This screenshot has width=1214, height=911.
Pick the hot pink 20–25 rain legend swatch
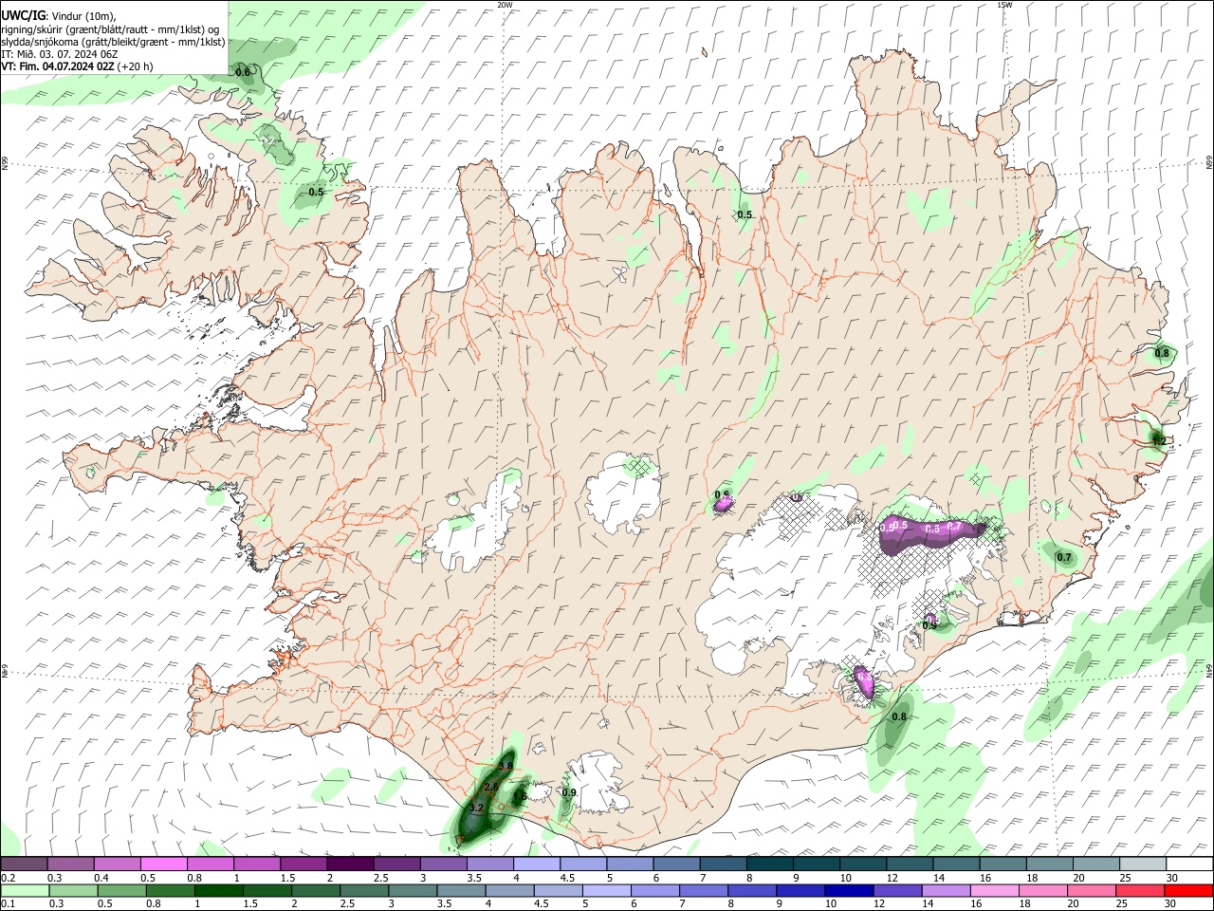(x=1091, y=891)
